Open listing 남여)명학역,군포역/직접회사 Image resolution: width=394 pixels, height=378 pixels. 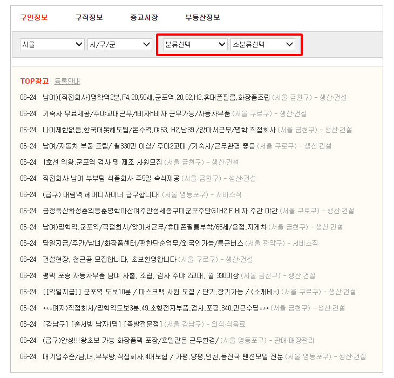154,227
